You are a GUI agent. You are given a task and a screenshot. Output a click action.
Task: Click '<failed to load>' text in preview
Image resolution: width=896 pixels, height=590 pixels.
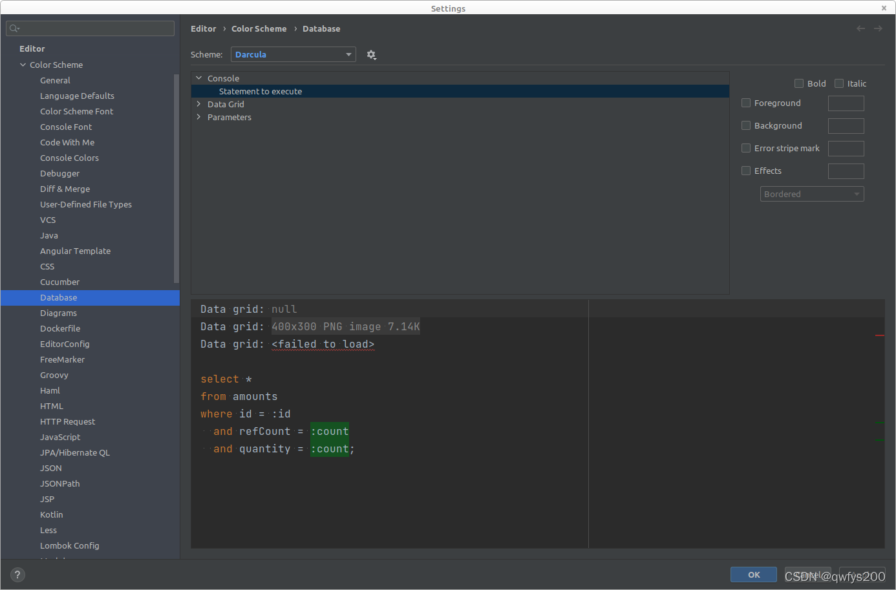click(x=323, y=344)
